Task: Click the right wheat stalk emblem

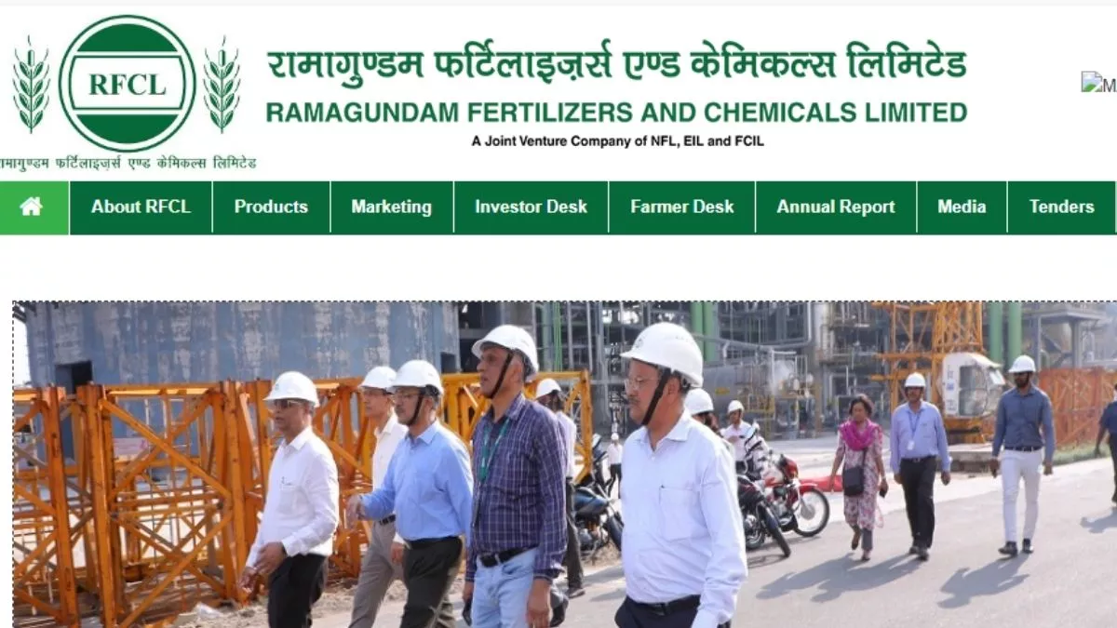Action: point(222,84)
